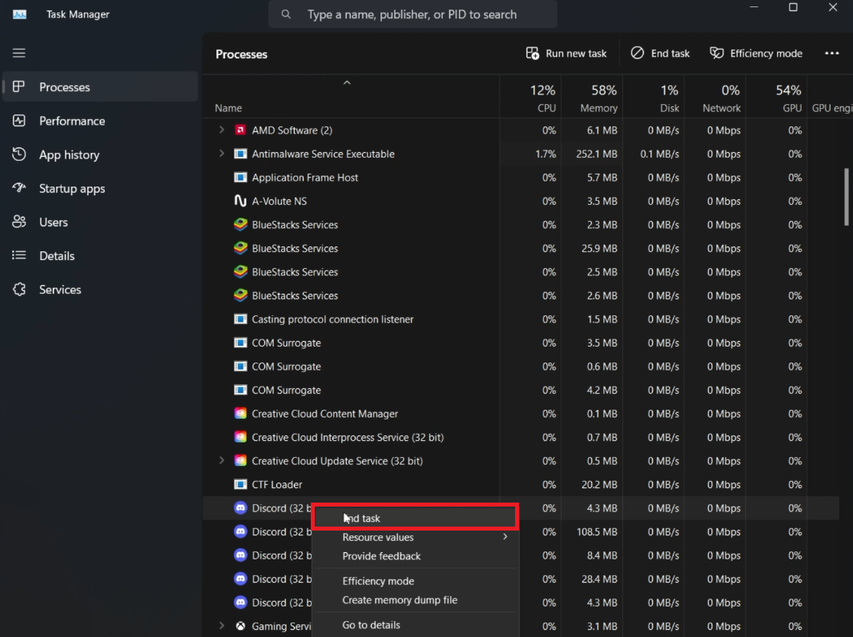
Task: Click the Run new task button
Action: pyautogui.click(x=566, y=53)
